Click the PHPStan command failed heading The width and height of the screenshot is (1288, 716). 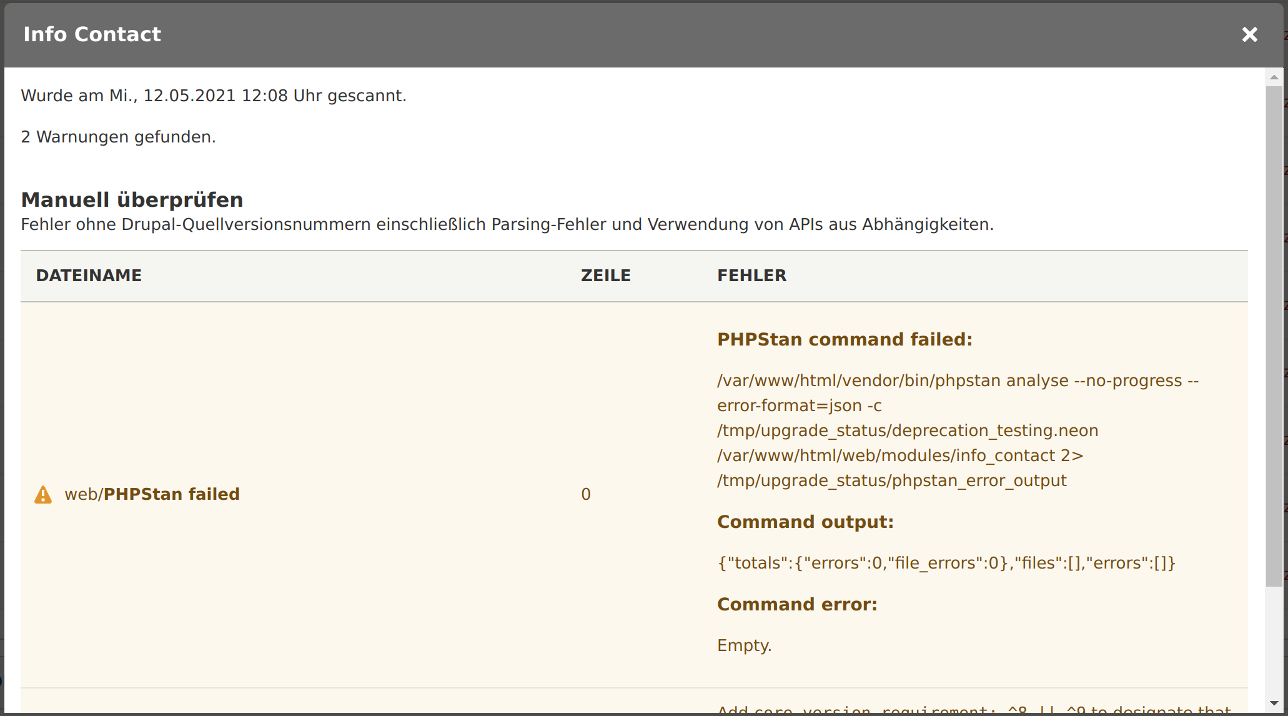[x=845, y=339]
